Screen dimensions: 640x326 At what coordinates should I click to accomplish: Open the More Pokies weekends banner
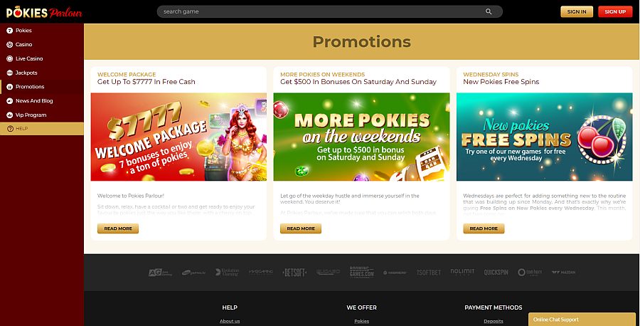tap(362, 137)
